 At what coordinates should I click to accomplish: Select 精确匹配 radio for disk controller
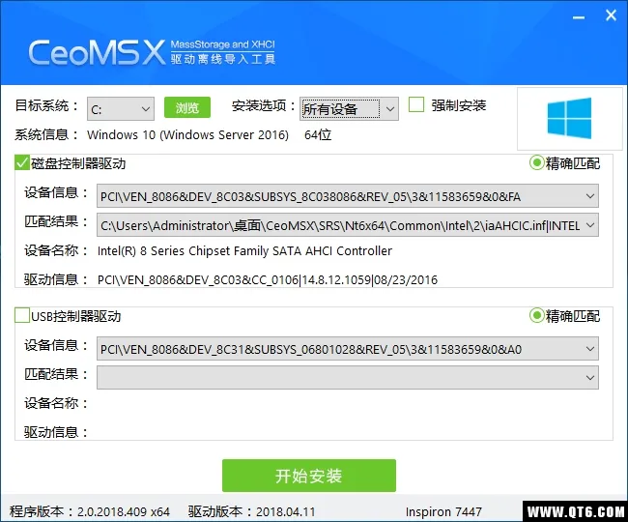coord(536,163)
